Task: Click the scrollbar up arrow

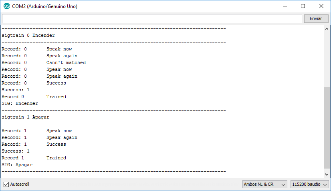Action: point(327,30)
